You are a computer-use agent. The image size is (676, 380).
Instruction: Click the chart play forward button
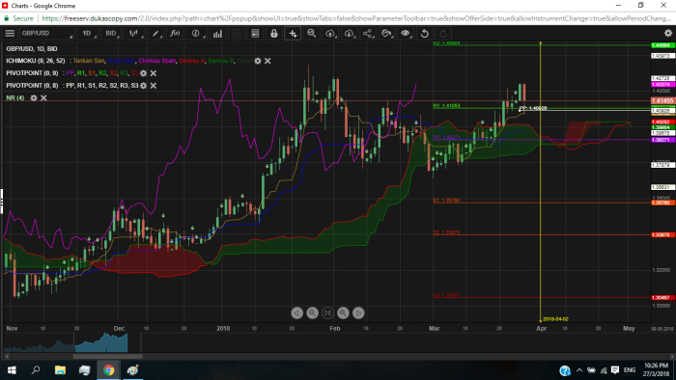point(358,312)
